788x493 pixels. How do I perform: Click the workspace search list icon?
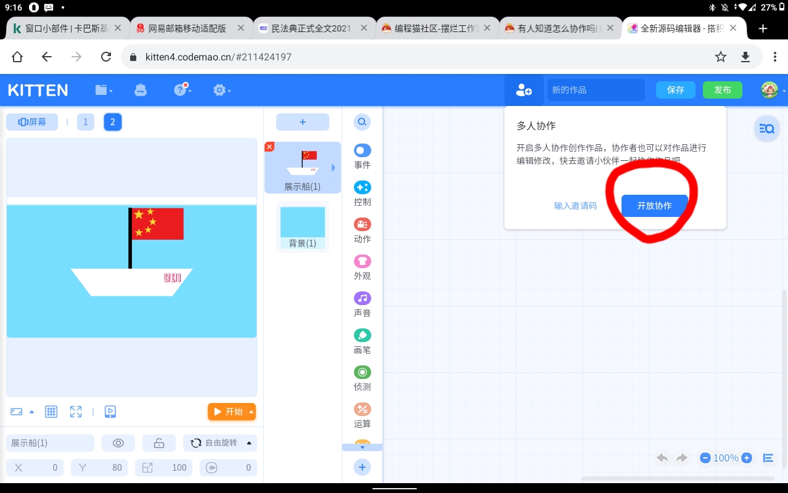pyautogui.click(x=767, y=129)
